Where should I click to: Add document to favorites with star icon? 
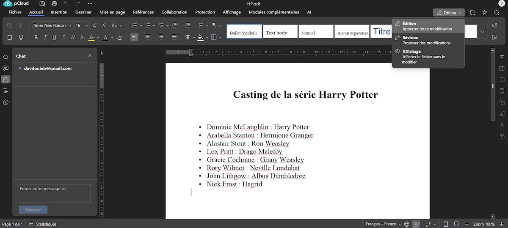pos(485,13)
